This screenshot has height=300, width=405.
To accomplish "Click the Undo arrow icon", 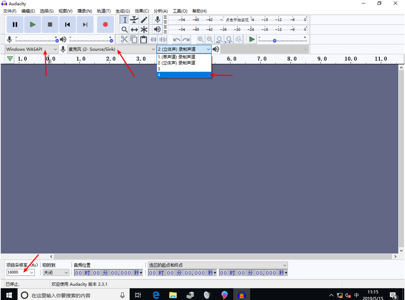I will 177,40.
